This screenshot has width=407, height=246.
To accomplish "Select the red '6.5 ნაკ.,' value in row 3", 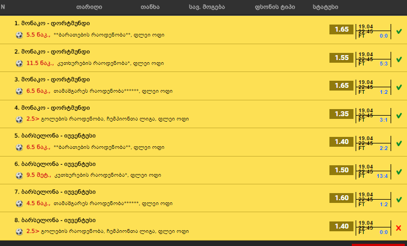I will [x=38, y=91].
